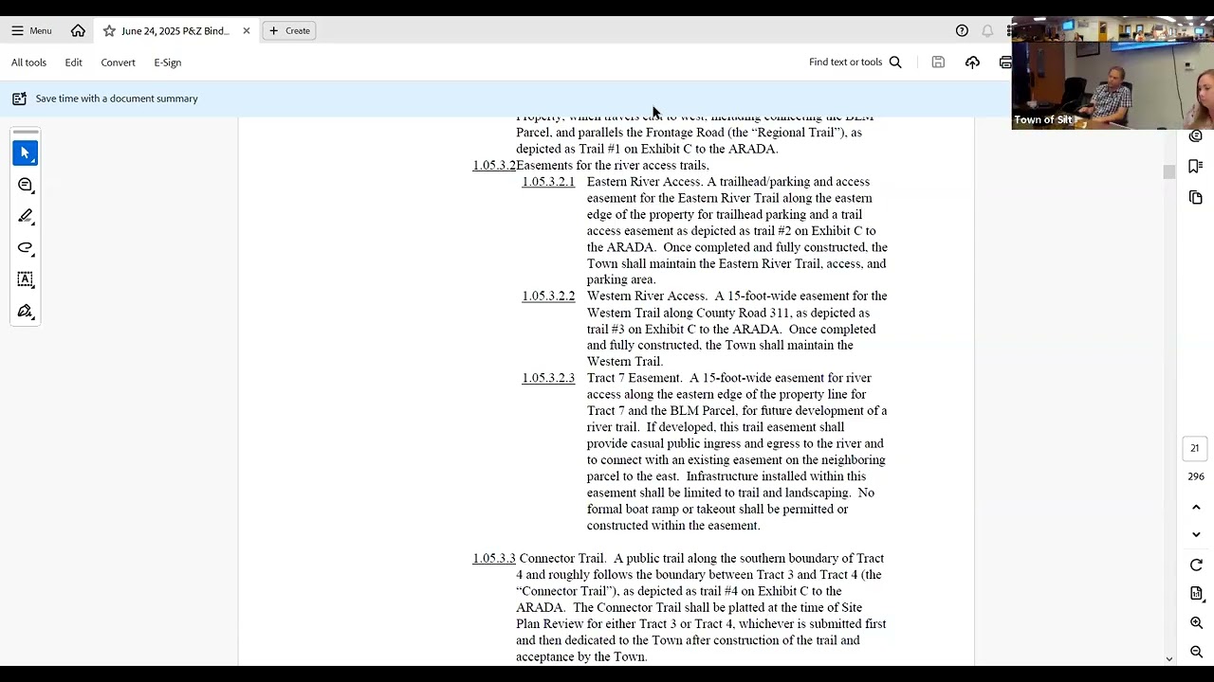Viewport: 1214px width, 682px height.
Task: Click the Create button
Action: pyautogui.click(x=289, y=30)
